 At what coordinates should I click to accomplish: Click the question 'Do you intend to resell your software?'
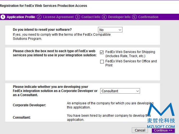pos(42,30)
